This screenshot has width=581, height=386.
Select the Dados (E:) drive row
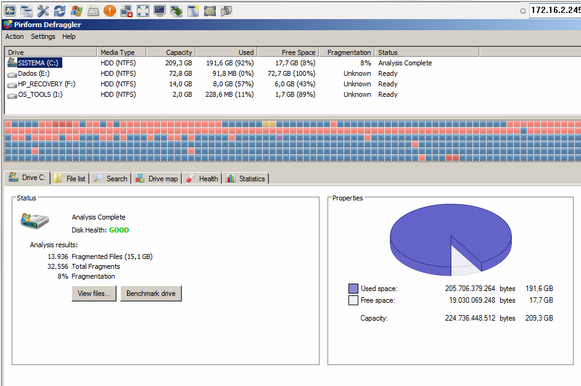pyautogui.click(x=293, y=73)
